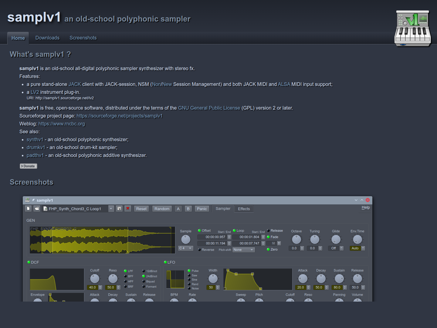Click the Octave knob

pyautogui.click(x=296, y=239)
